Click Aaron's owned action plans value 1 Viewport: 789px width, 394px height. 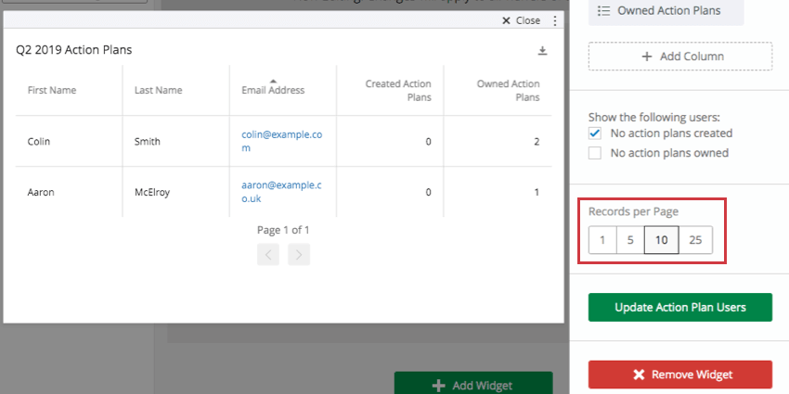coord(537,192)
